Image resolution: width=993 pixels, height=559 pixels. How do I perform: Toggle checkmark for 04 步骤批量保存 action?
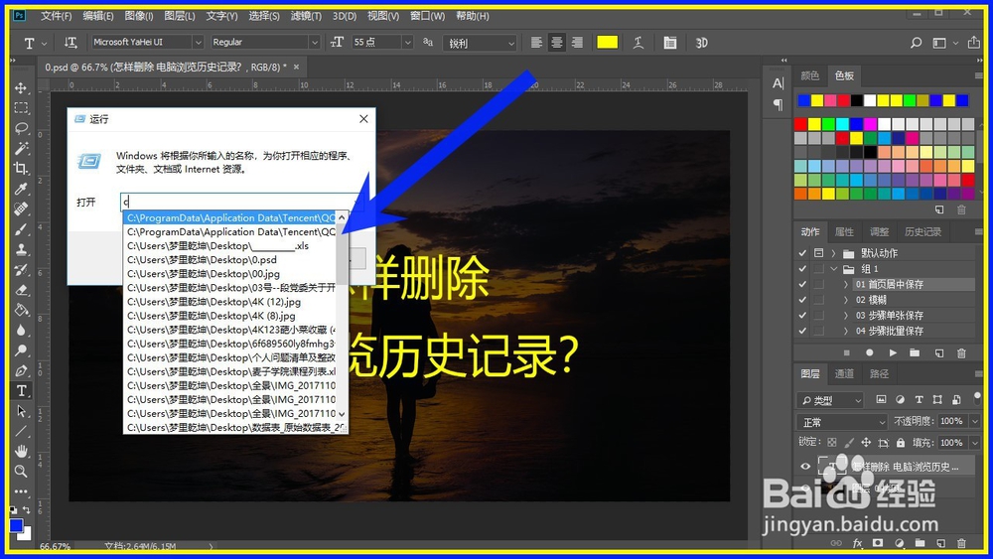(x=802, y=331)
